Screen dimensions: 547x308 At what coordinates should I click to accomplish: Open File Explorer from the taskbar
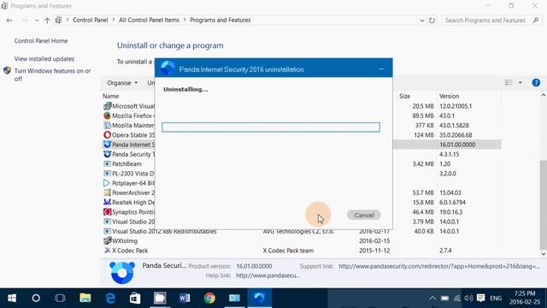click(x=85, y=298)
